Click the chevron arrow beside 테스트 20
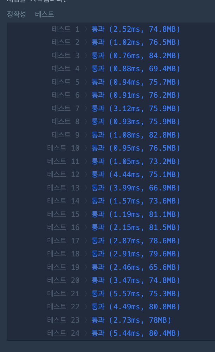The height and width of the screenshot is (352, 215). tap(86, 280)
